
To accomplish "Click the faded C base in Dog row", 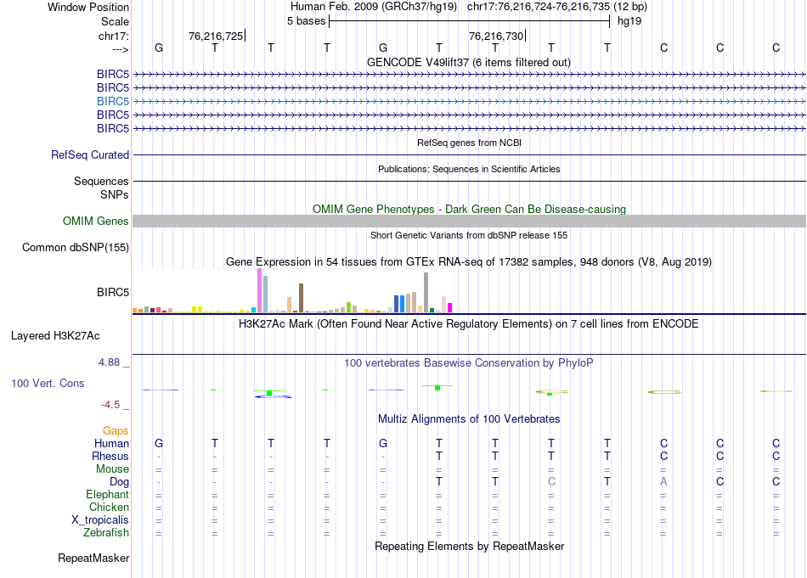I will [x=551, y=482].
